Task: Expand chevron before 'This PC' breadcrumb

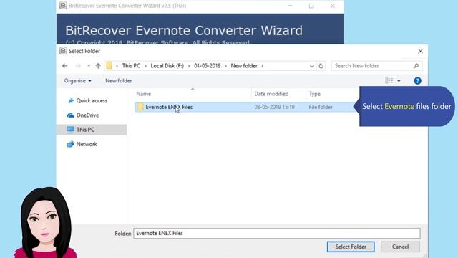Action: coord(117,66)
